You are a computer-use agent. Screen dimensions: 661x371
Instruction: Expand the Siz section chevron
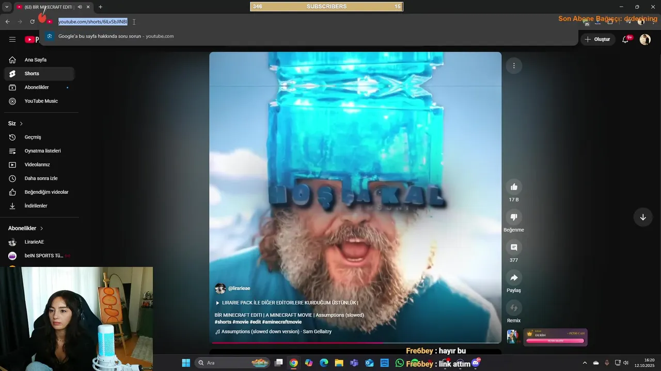point(21,124)
